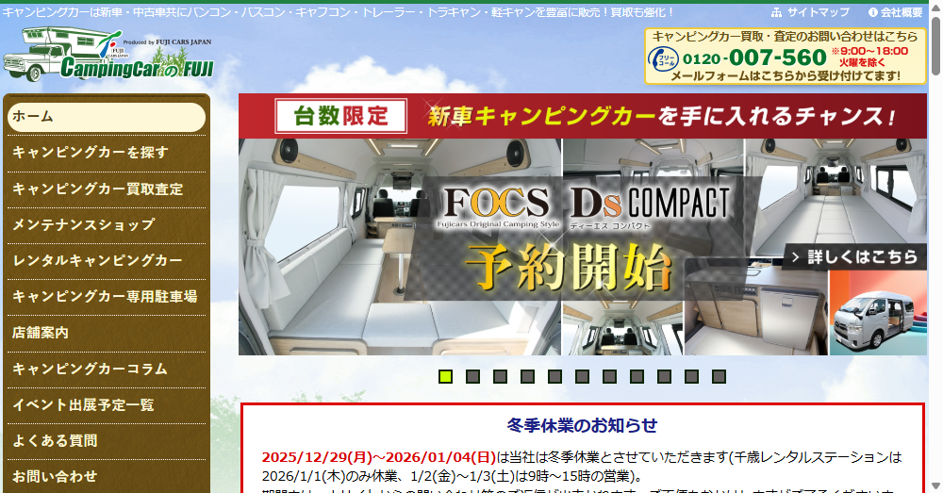Open メンテナンスショップ in sidebar
The image size is (943, 493).
point(106,224)
